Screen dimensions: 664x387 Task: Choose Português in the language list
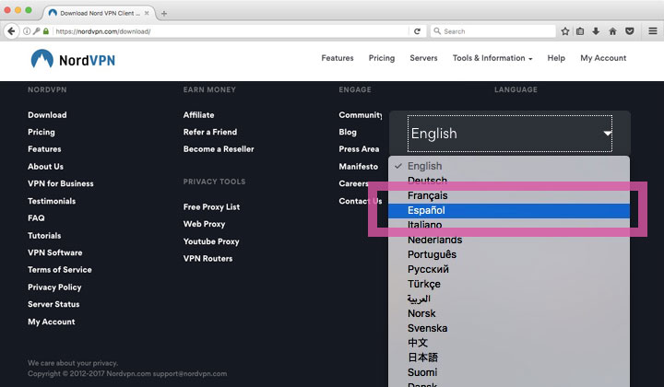[509, 254]
